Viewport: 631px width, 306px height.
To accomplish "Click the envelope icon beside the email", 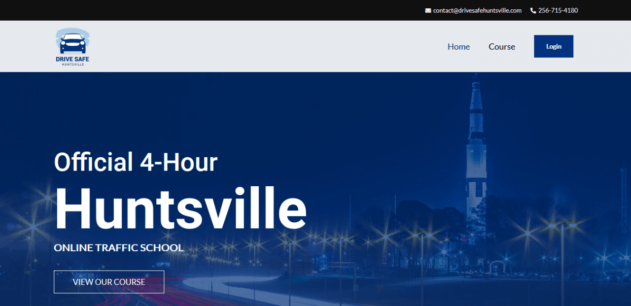I will pyautogui.click(x=428, y=10).
